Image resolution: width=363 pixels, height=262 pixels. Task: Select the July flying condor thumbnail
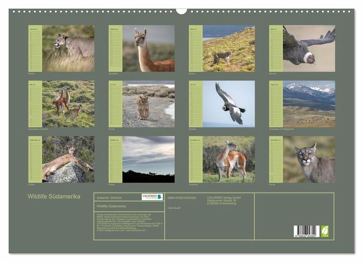click(229, 104)
